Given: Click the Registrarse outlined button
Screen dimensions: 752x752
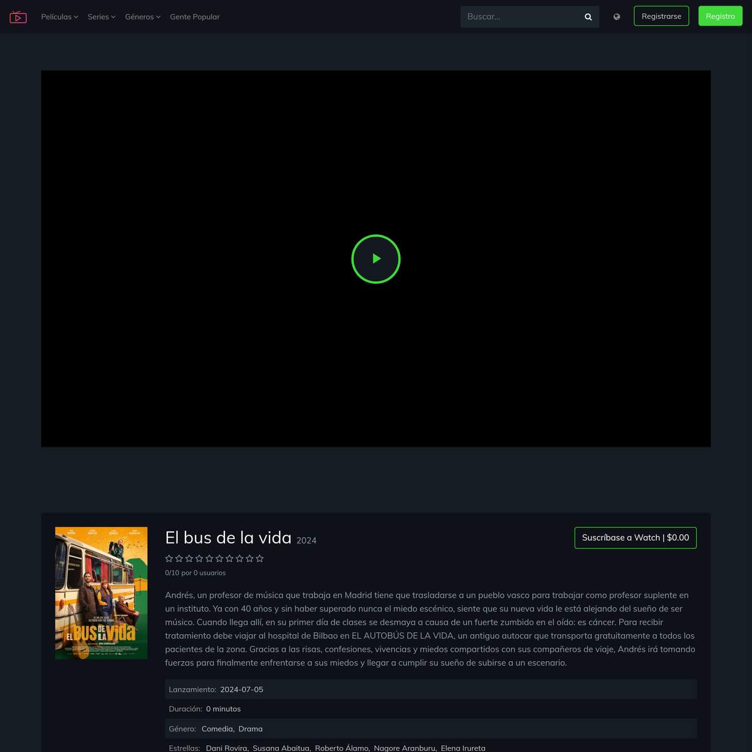Looking at the screenshot, I should (661, 16).
